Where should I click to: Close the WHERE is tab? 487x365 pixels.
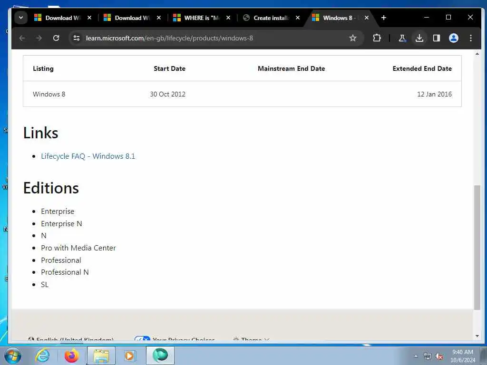(x=228, y=18)
